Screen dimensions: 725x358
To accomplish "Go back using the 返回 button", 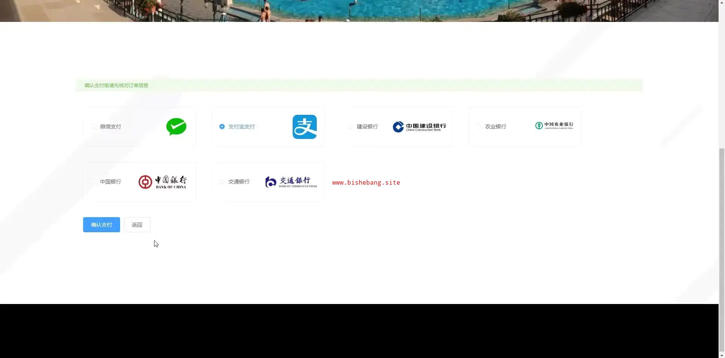I will pos(137,225).
